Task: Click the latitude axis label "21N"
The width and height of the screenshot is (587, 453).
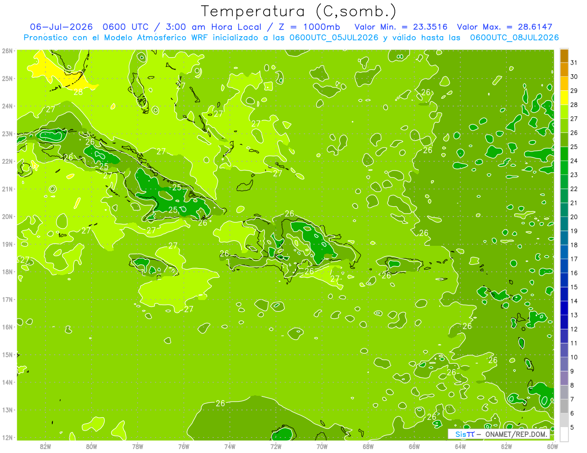Action: point(7,189)
